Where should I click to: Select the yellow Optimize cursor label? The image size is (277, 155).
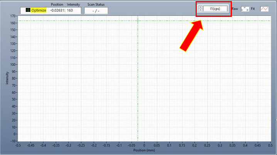39,10
